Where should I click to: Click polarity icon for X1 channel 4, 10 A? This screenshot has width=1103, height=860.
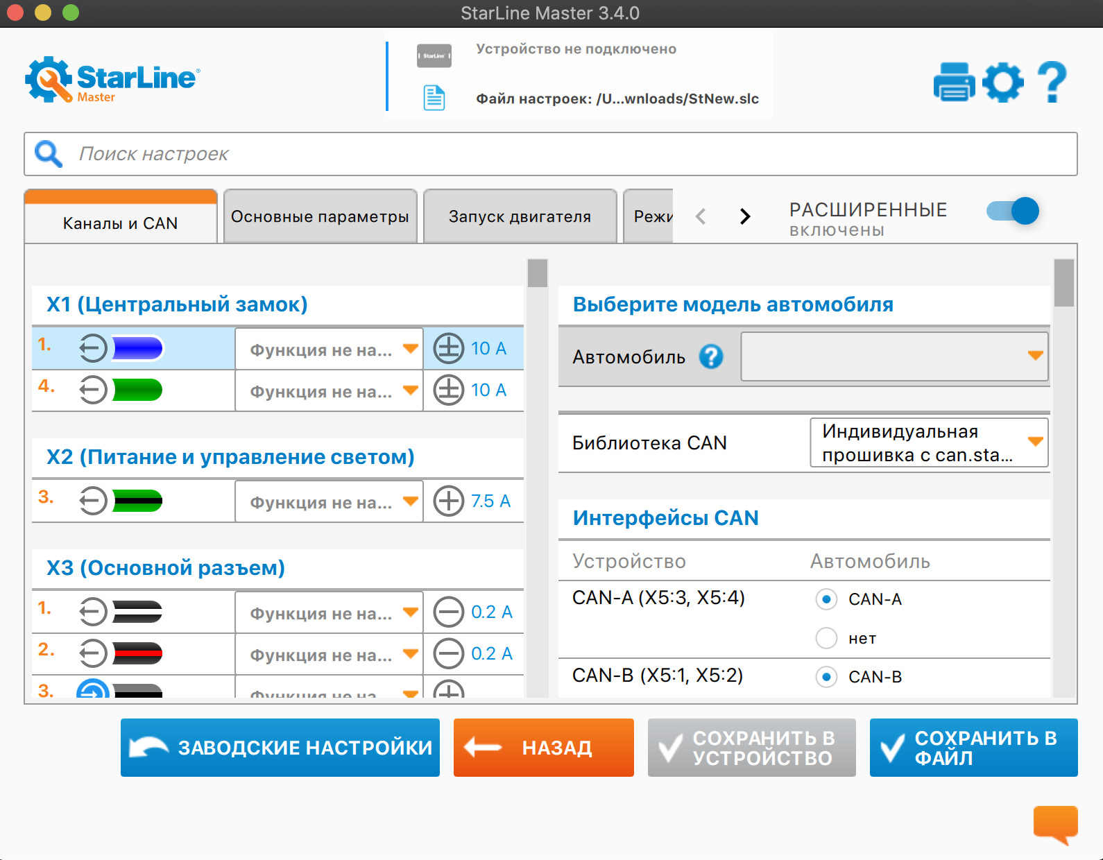pos(449,390)
